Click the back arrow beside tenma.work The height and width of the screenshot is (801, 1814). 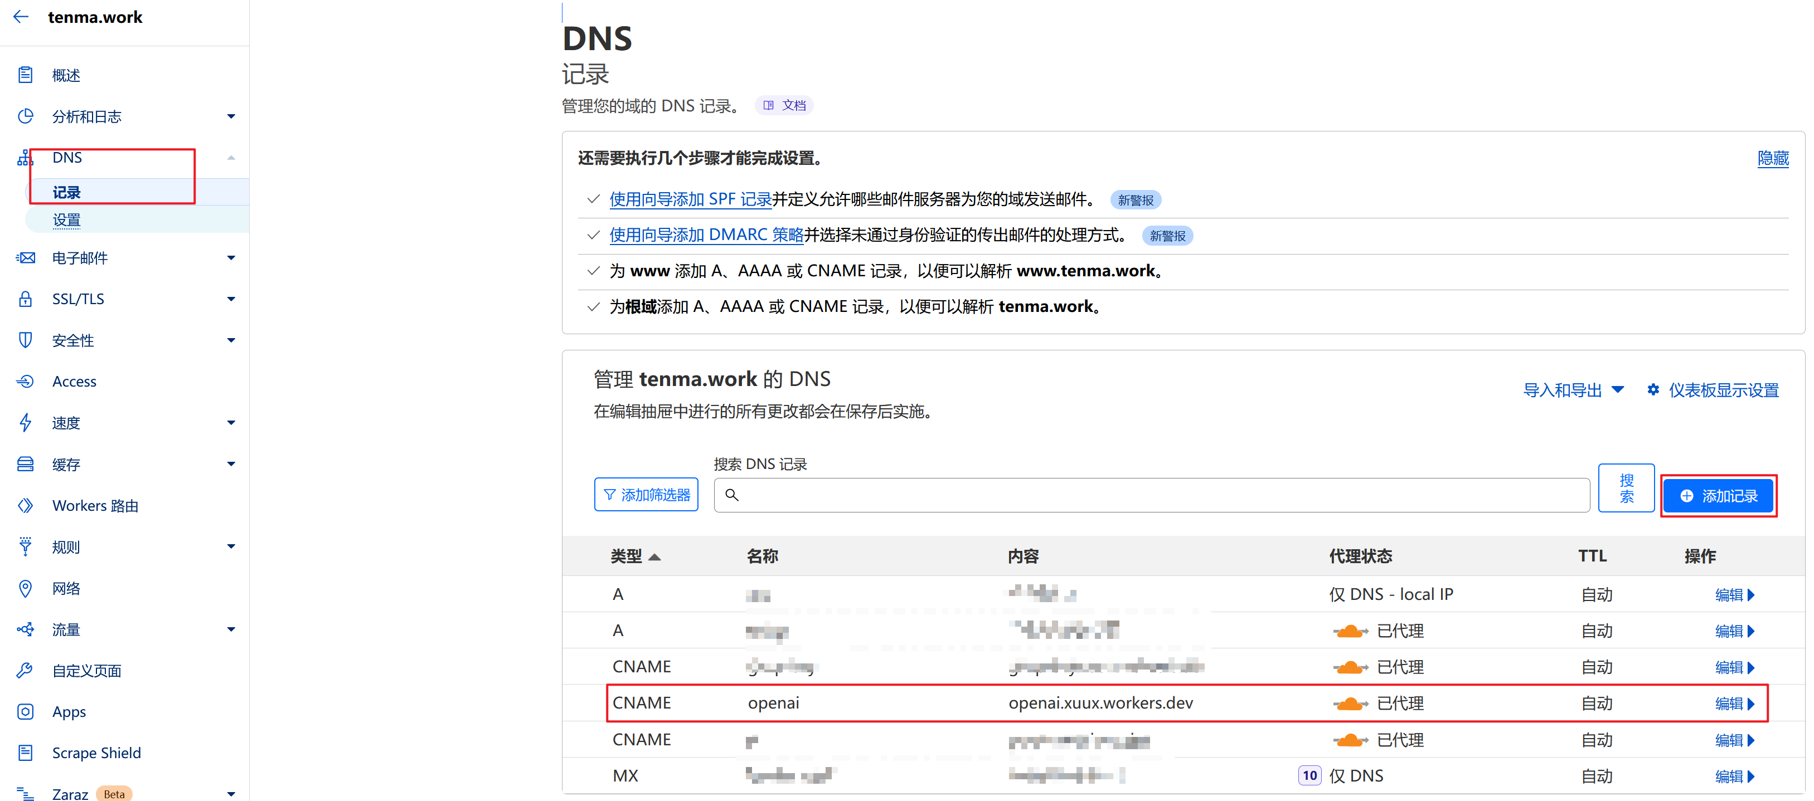21,17
